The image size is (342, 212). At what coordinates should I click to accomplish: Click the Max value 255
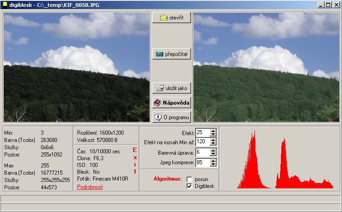(45, 166)
